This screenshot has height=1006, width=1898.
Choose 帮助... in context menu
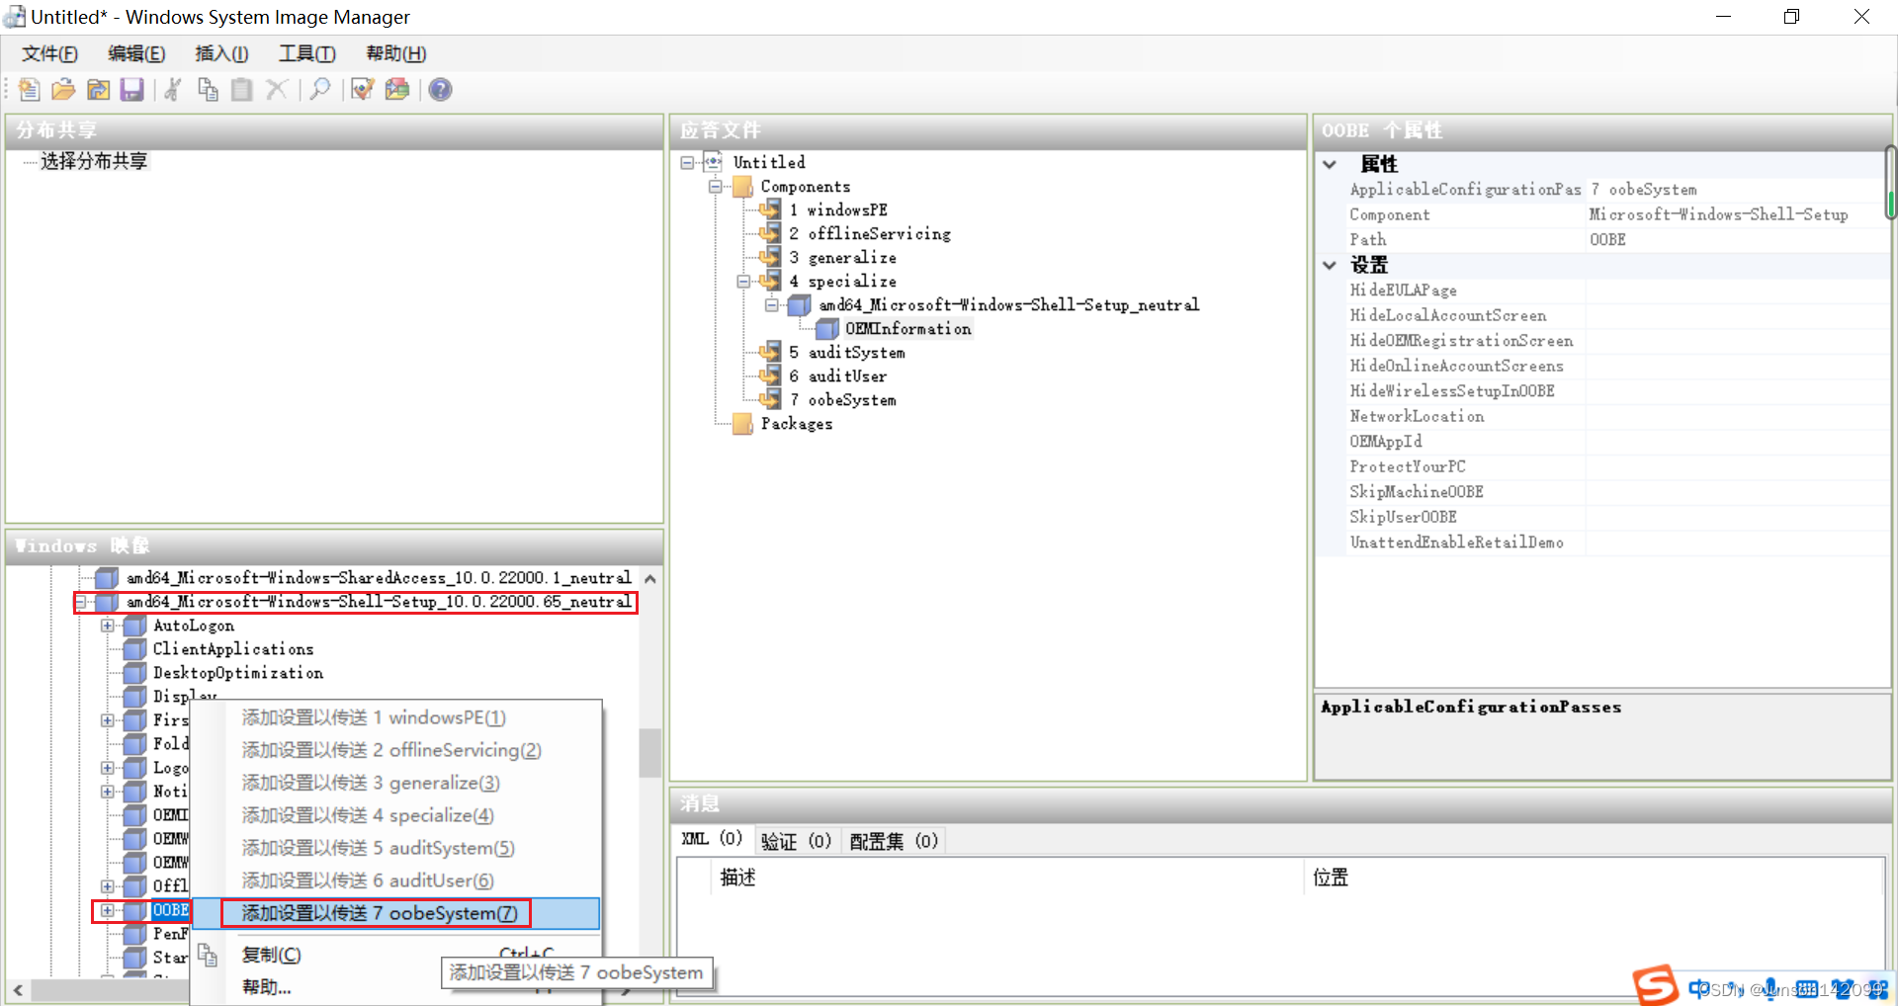(267, 987)
